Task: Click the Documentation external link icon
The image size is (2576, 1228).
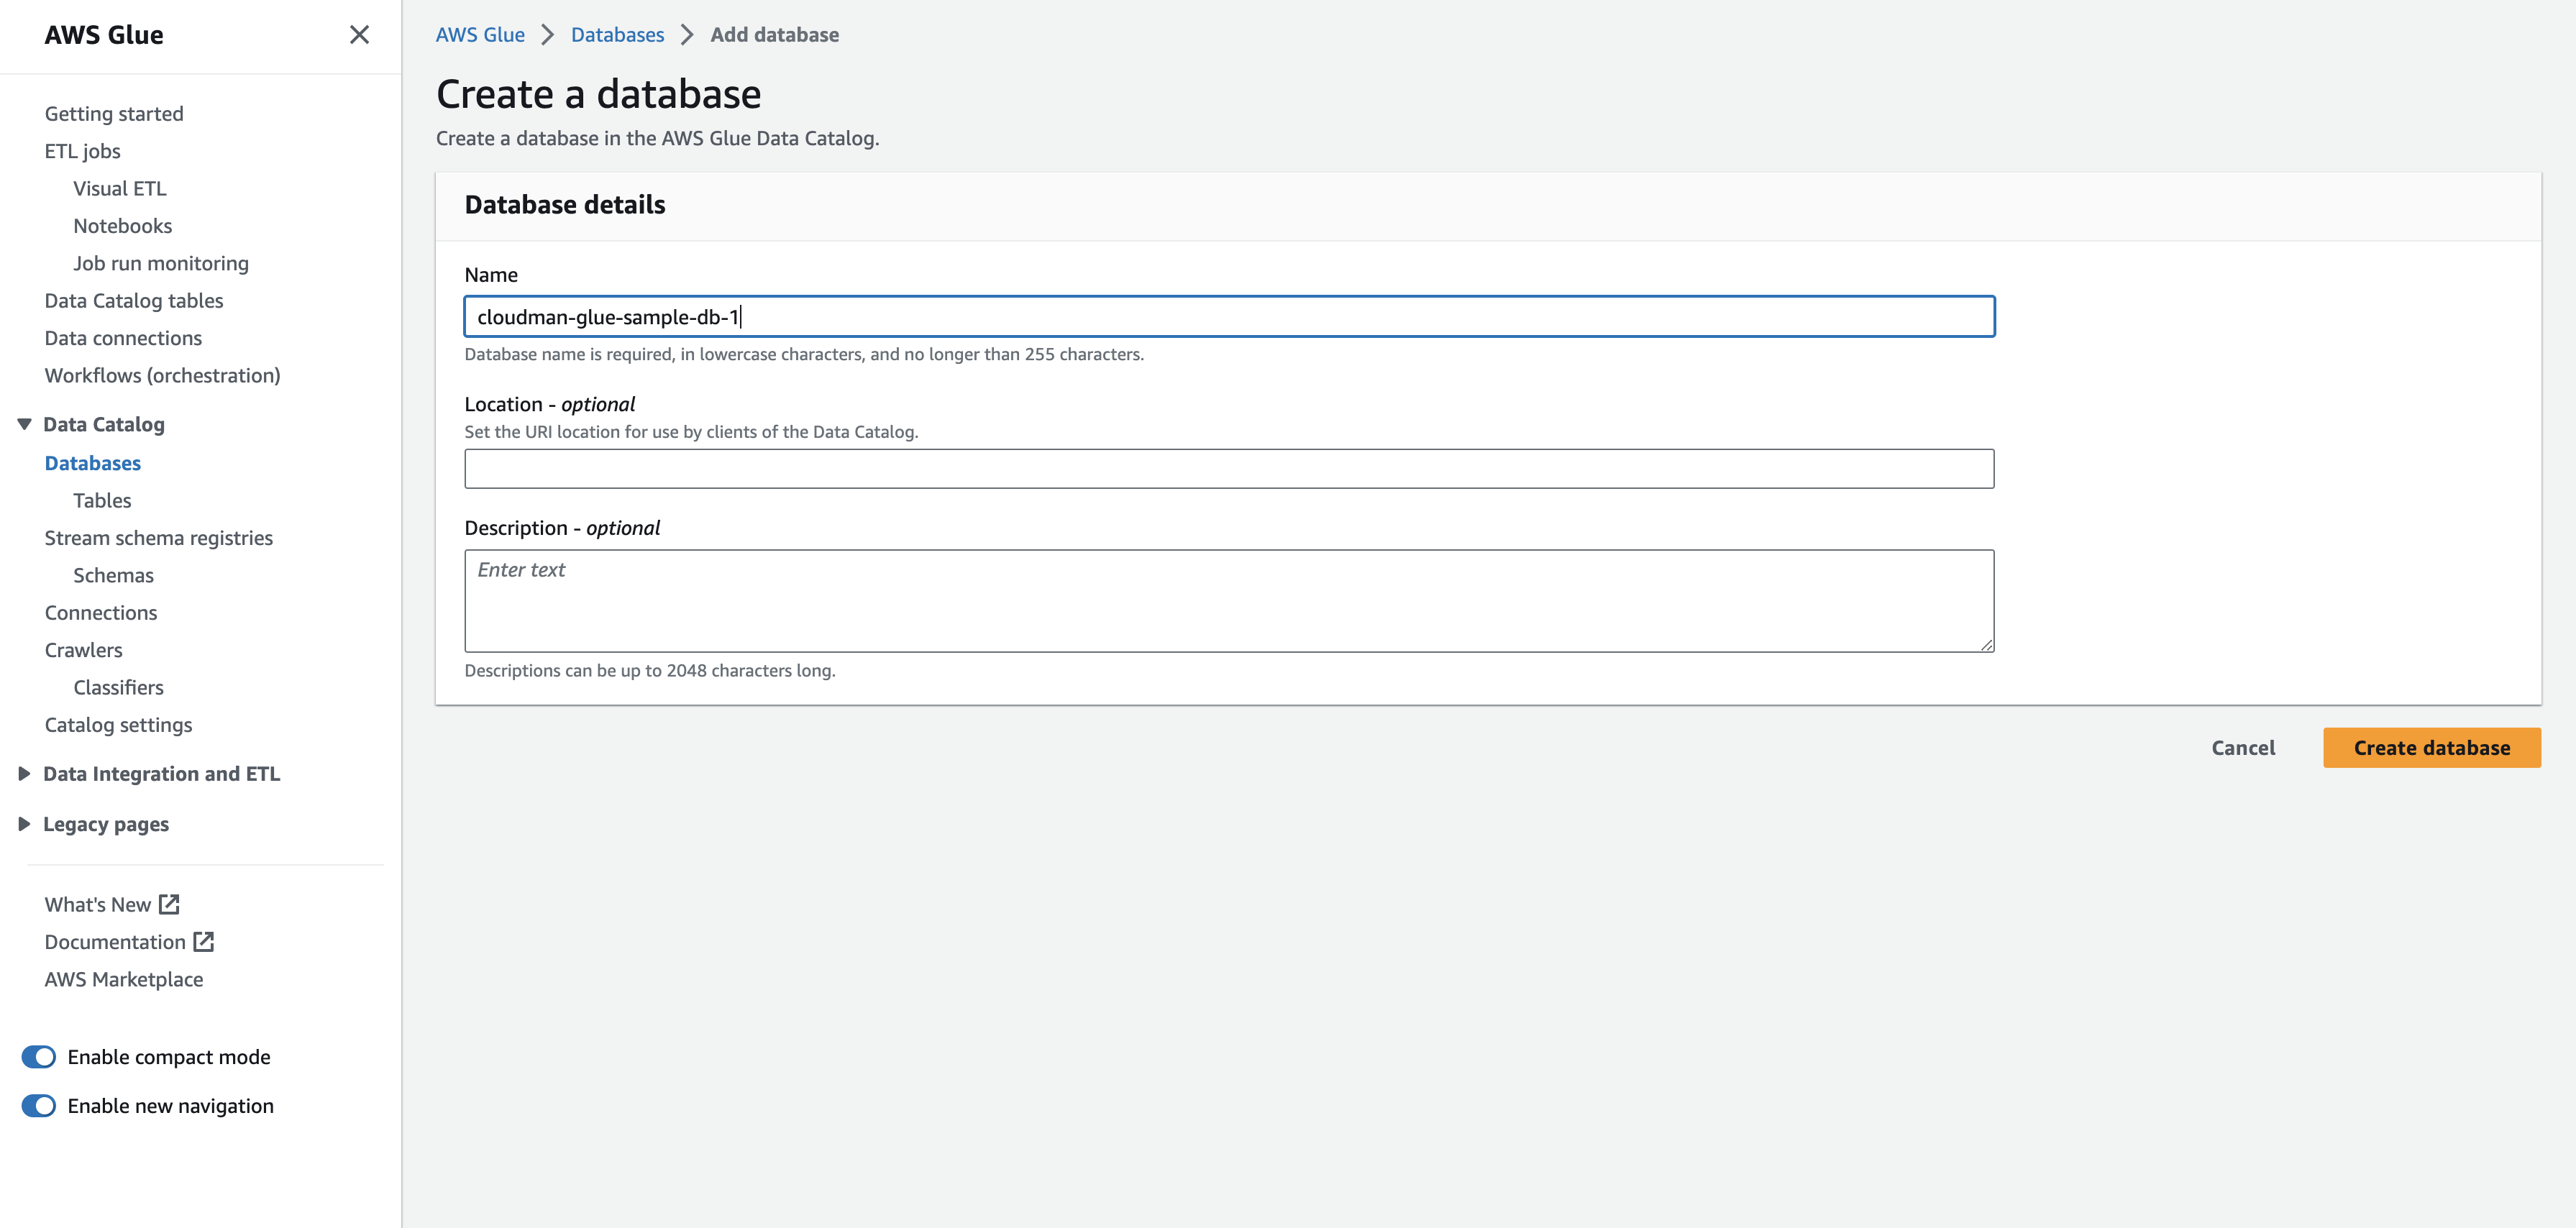Action: pyautogui.click(x=204, y=941)
